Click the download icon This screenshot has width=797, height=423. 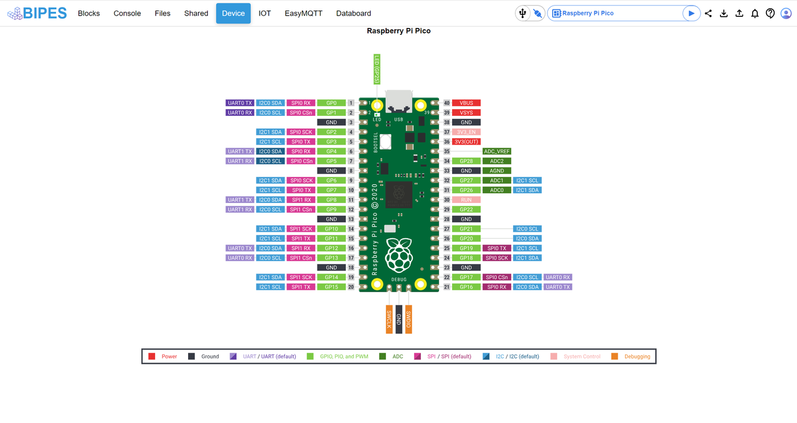click(x=724, y=13)
